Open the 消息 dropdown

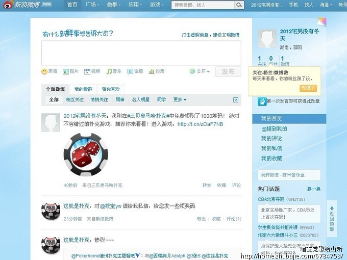click(x=326, y=5)
